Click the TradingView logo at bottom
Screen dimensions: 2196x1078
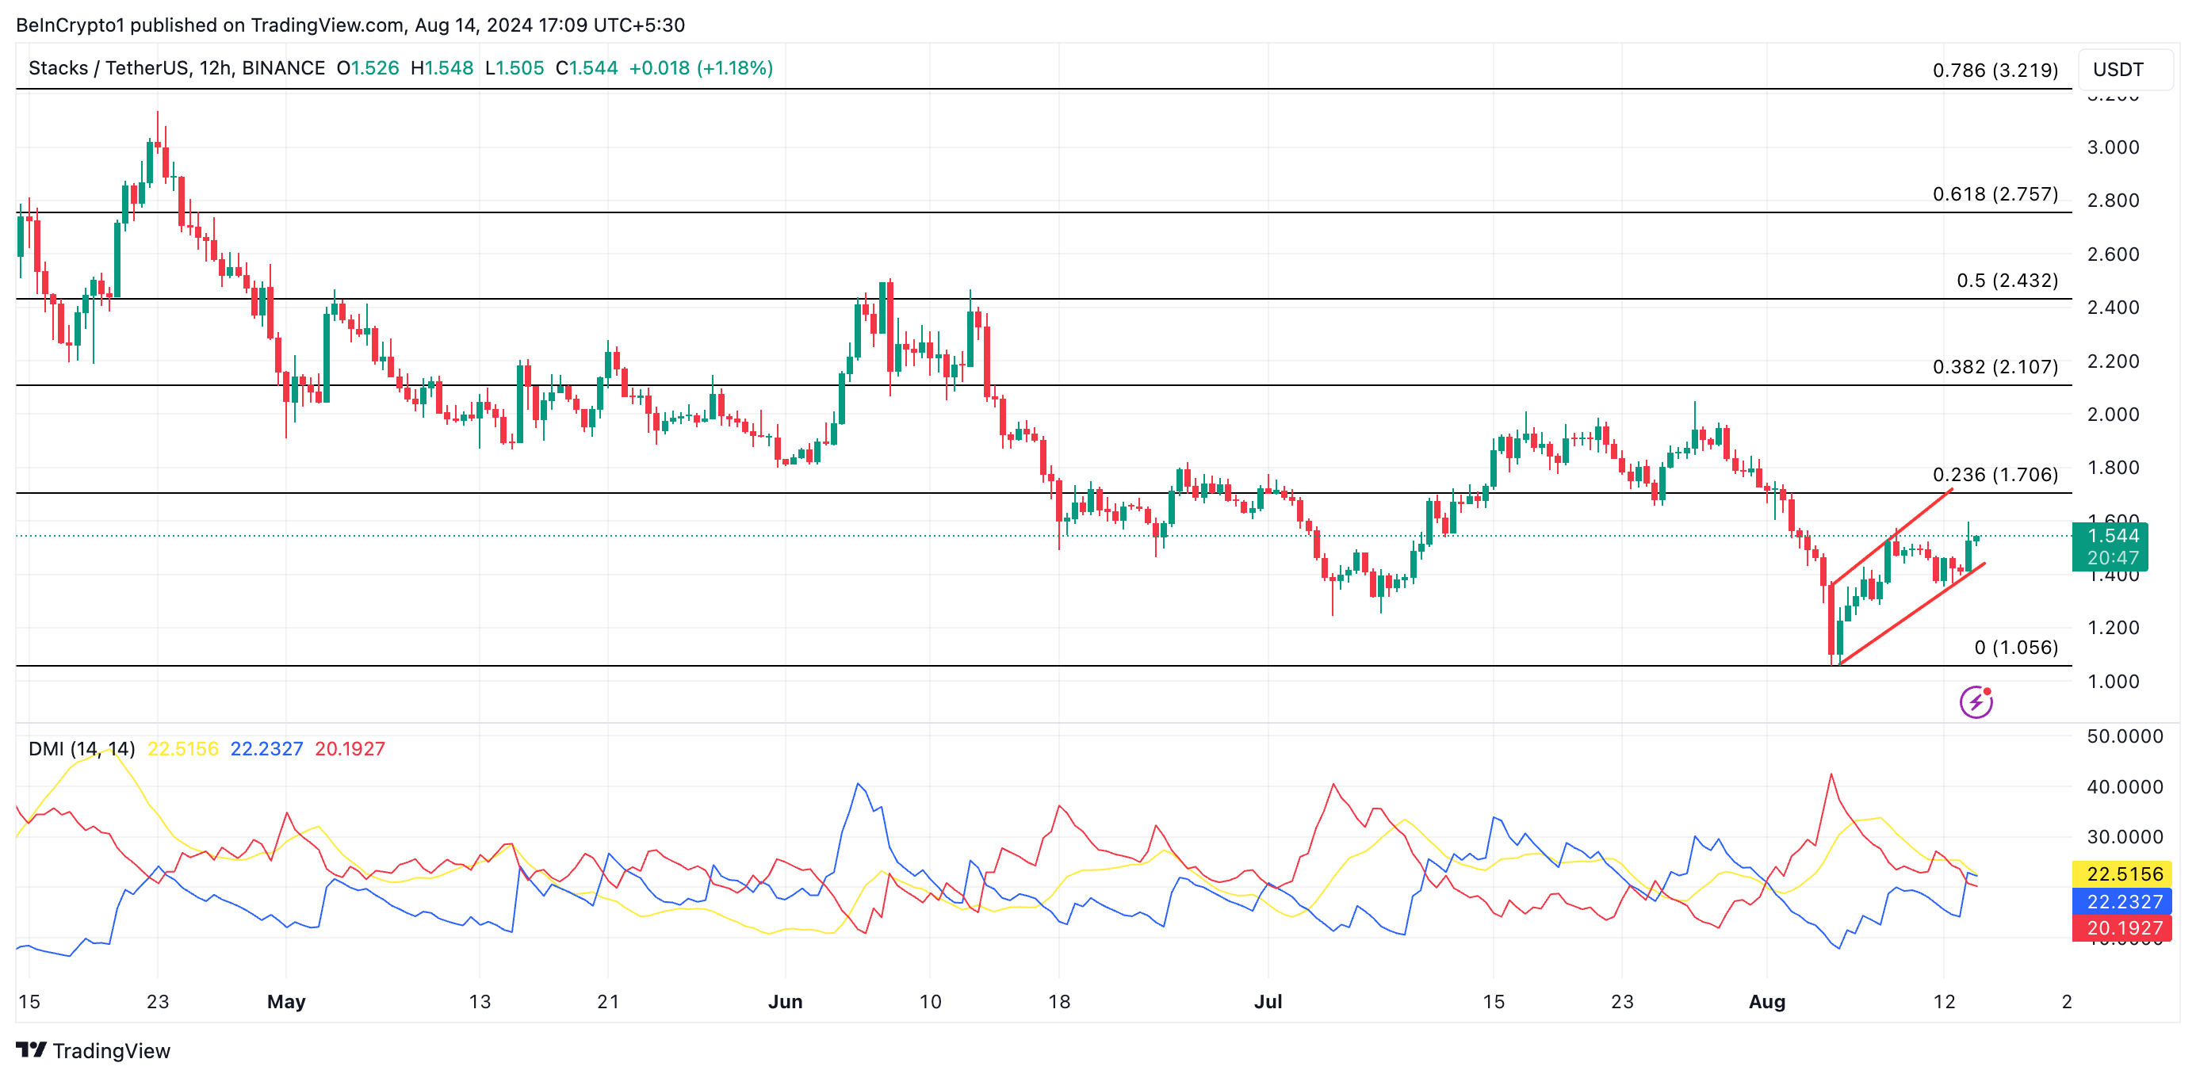point(93,1050)
